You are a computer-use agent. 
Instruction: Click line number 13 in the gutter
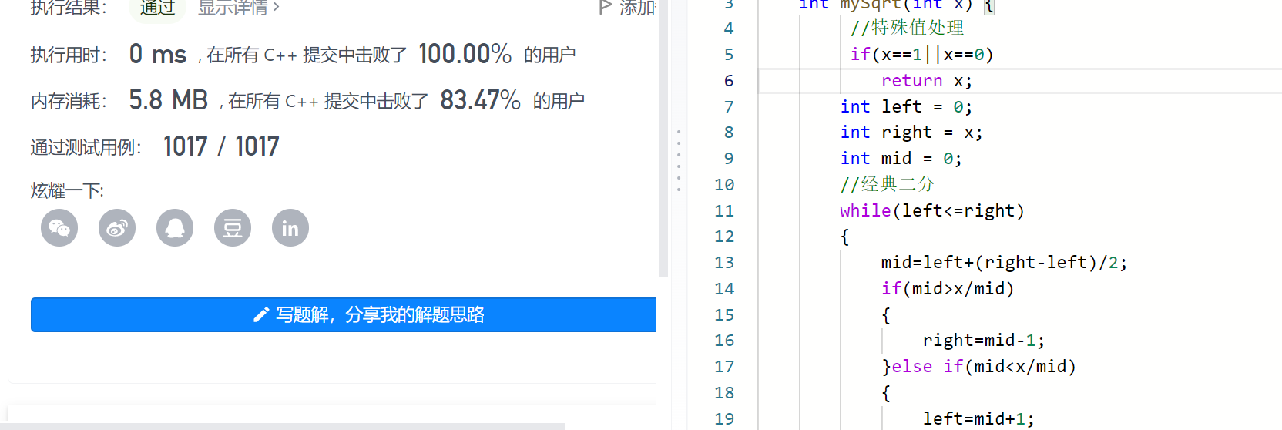click(x=724, y=263)
